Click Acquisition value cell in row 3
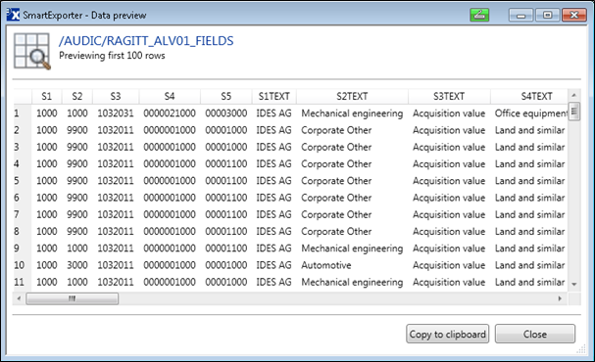 (449, 147)
